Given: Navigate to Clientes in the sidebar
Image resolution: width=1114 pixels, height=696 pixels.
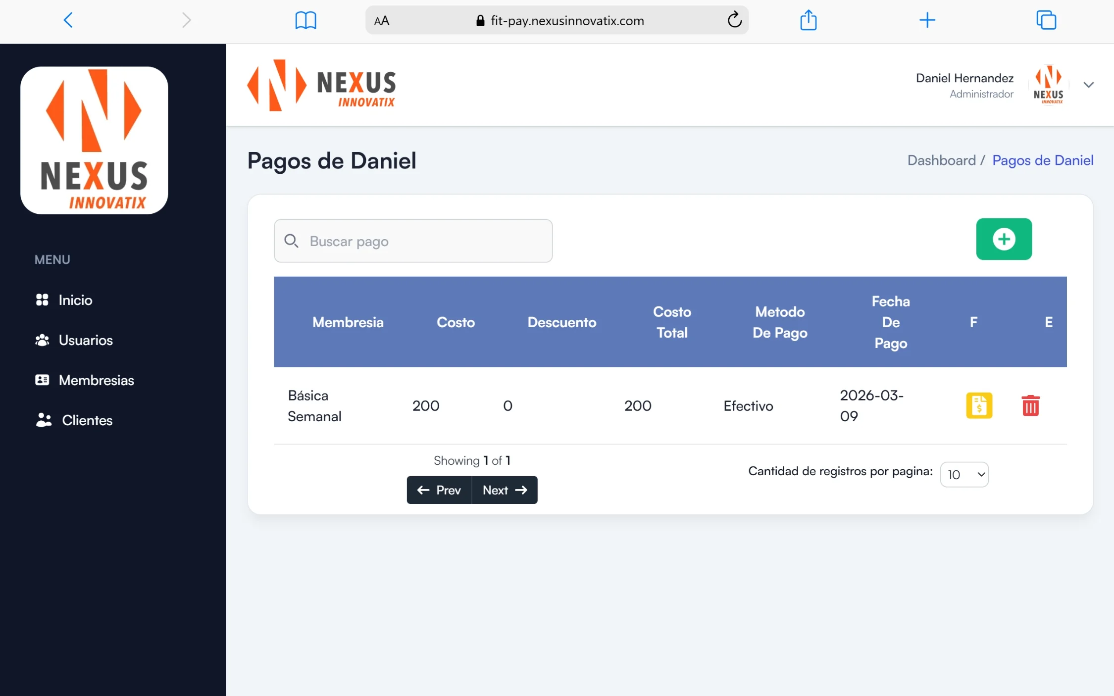Looking at the screenshot, I should [87, 420].
